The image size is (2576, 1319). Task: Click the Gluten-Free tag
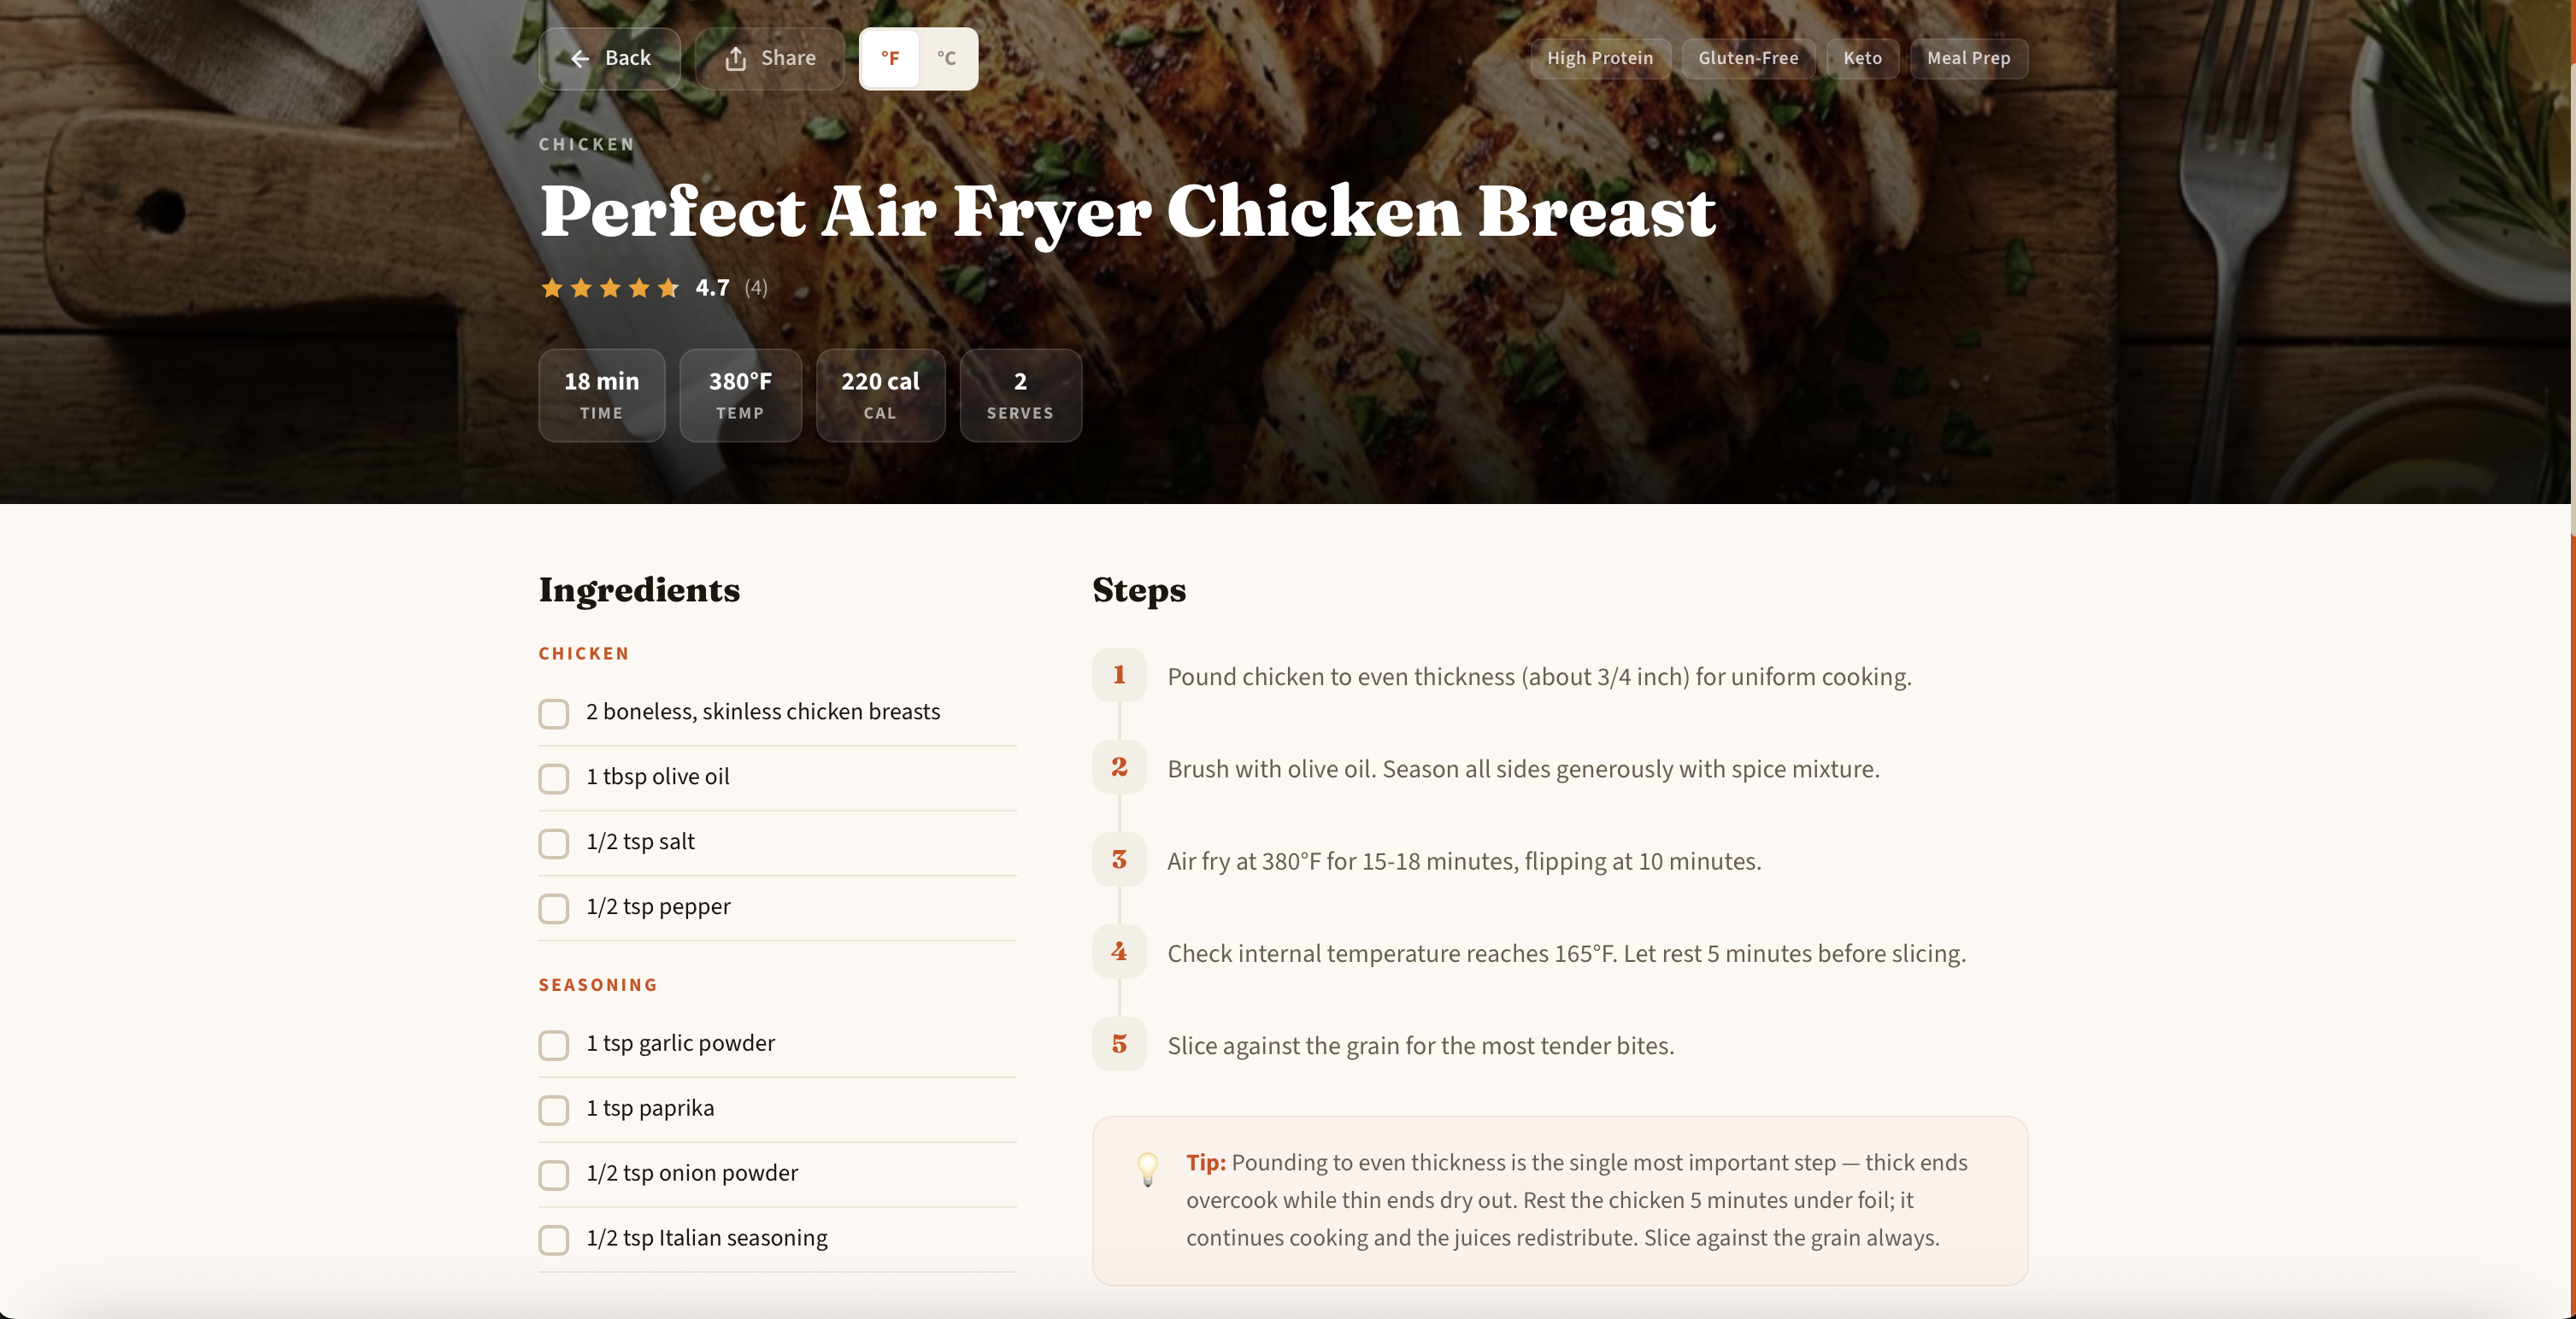(1747, 59)
